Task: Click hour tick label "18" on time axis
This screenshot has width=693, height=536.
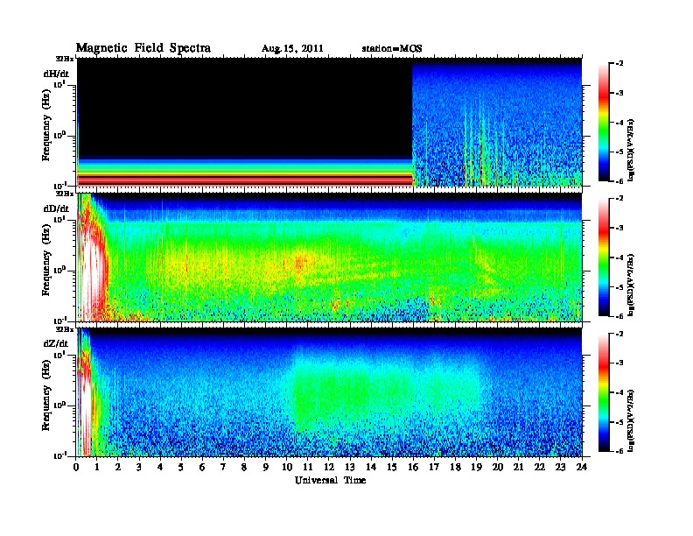Action: tap(455, 468)
